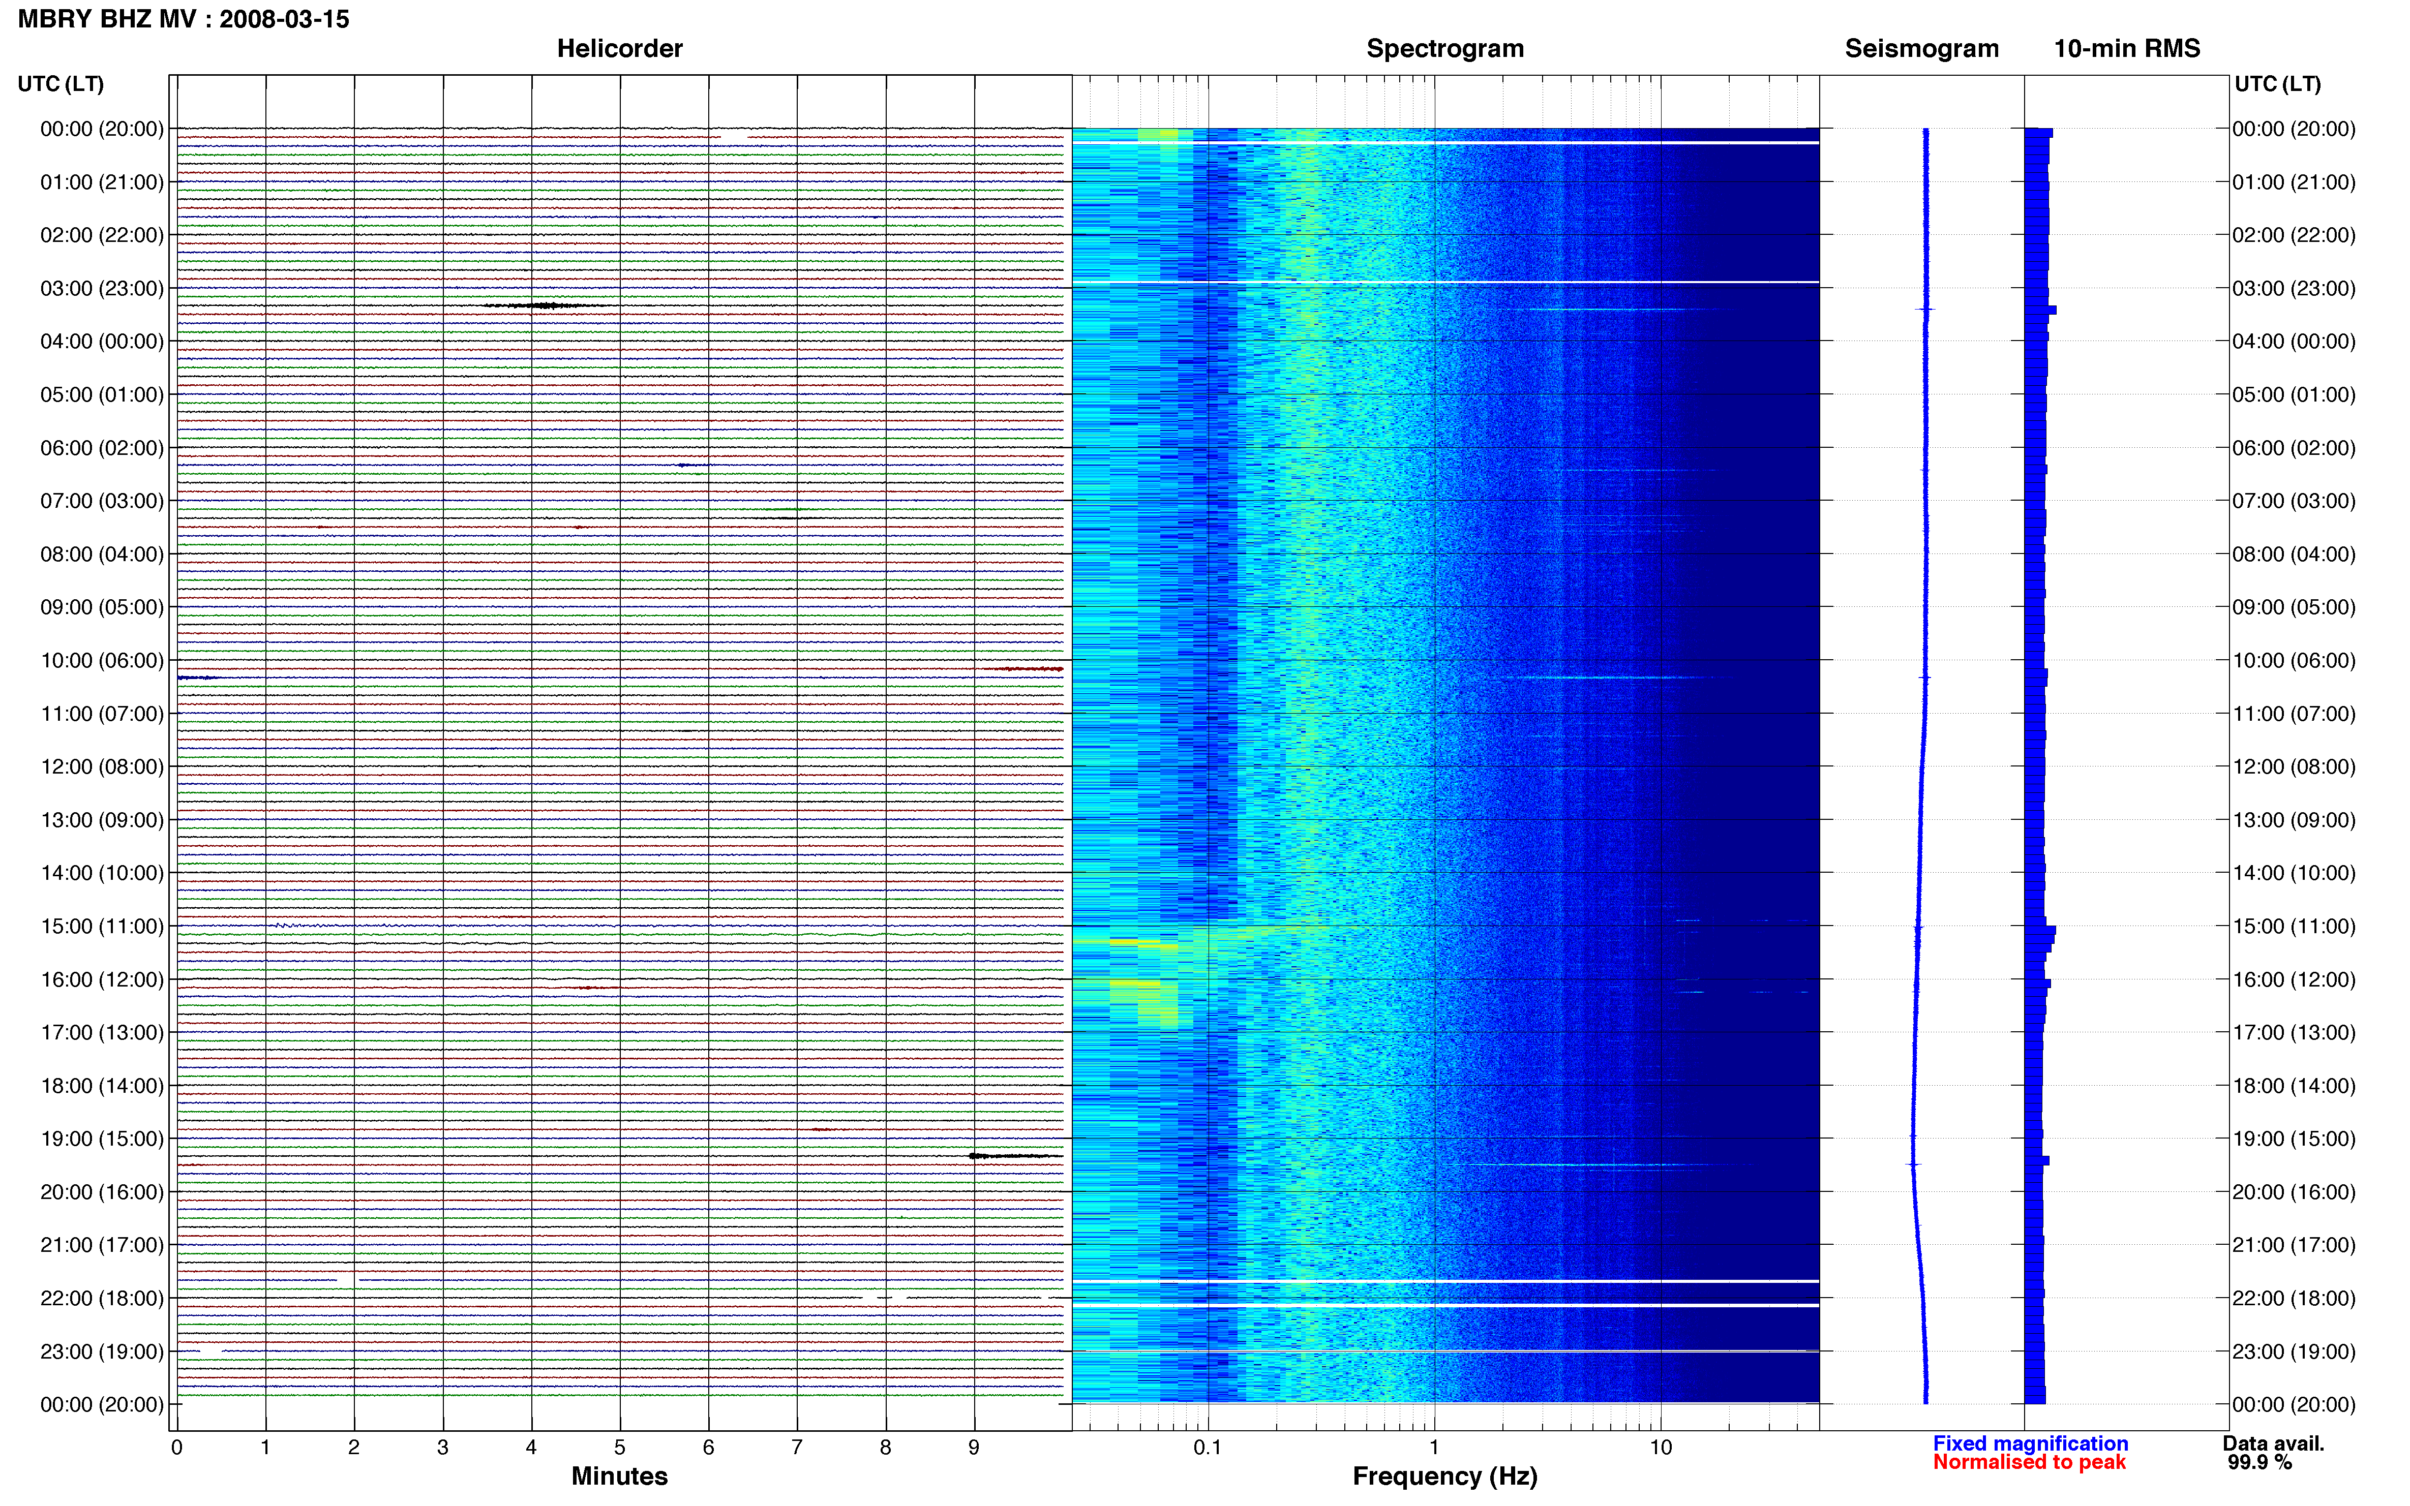Viewport: 2410px width, 1506px height.
Task: Click '06:00 (02:00)' on the left time axis
Action: pos(102,448)
